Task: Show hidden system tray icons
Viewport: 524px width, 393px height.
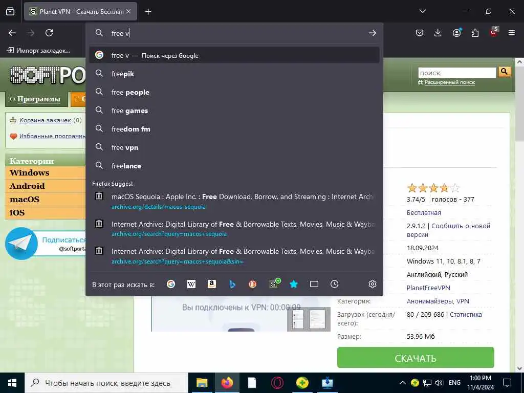Action: [403, 383]
